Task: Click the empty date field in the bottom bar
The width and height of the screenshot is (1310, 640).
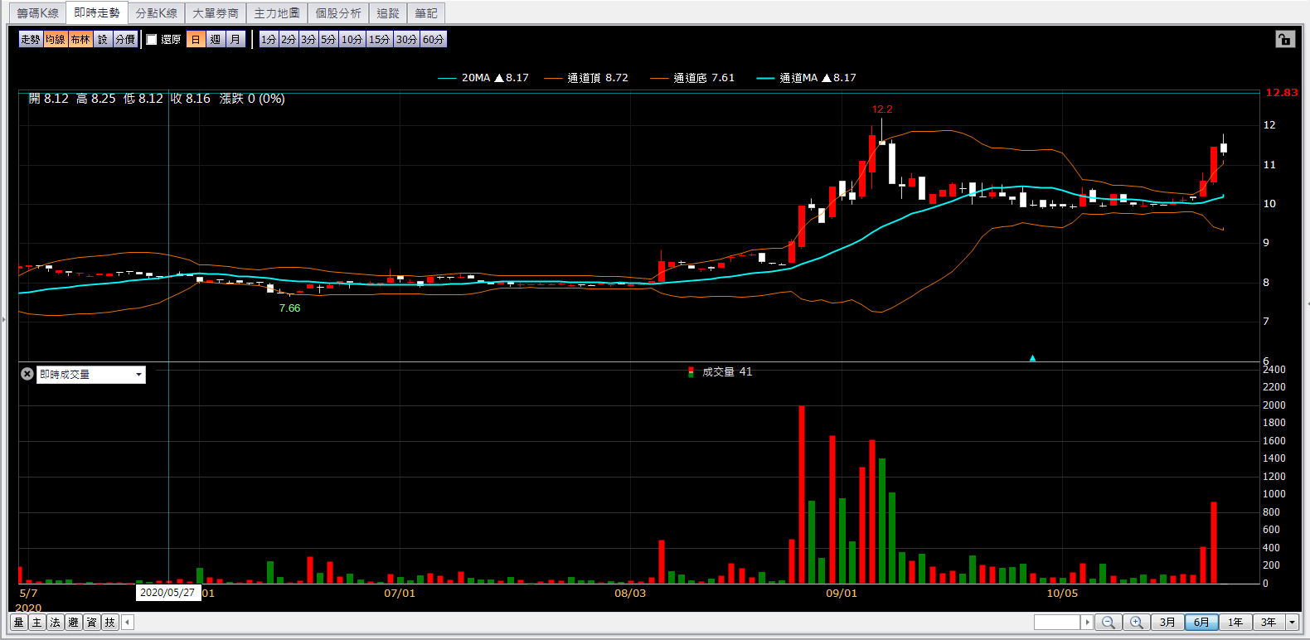Action: (x=1057, y=622)
